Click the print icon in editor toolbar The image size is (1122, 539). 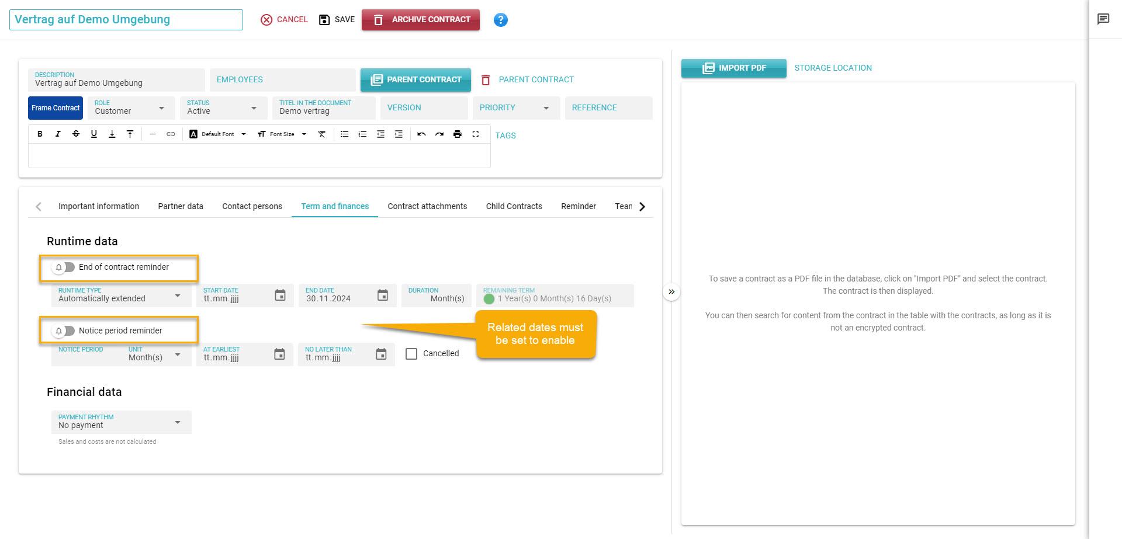click(458, 134)
